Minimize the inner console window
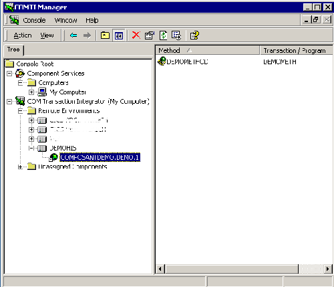 [307, 20]
